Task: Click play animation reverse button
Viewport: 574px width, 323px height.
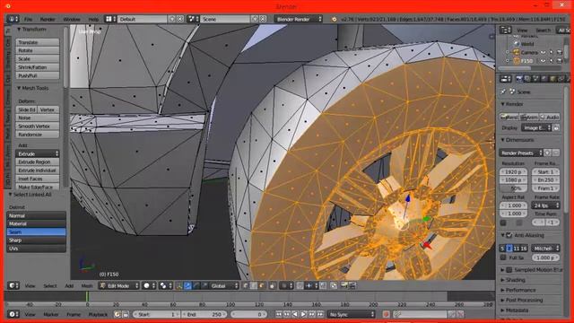Action: 295,314
